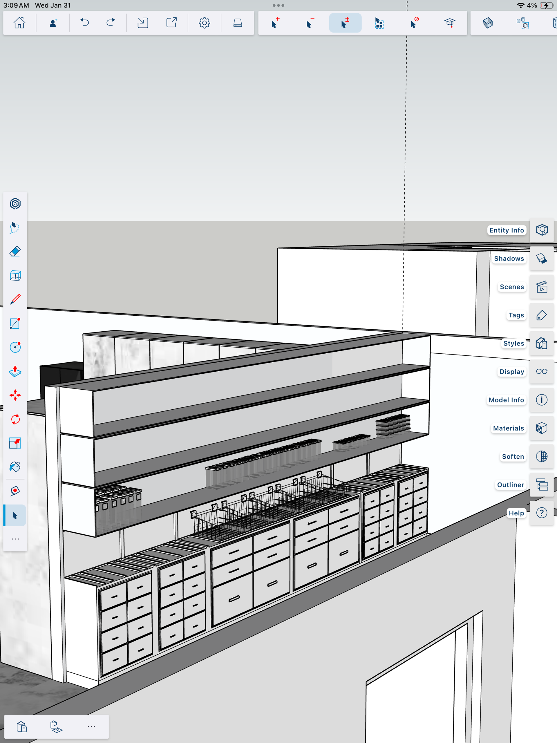
Task: Select the Pencil line tool
Action: (x=15, y=299)
